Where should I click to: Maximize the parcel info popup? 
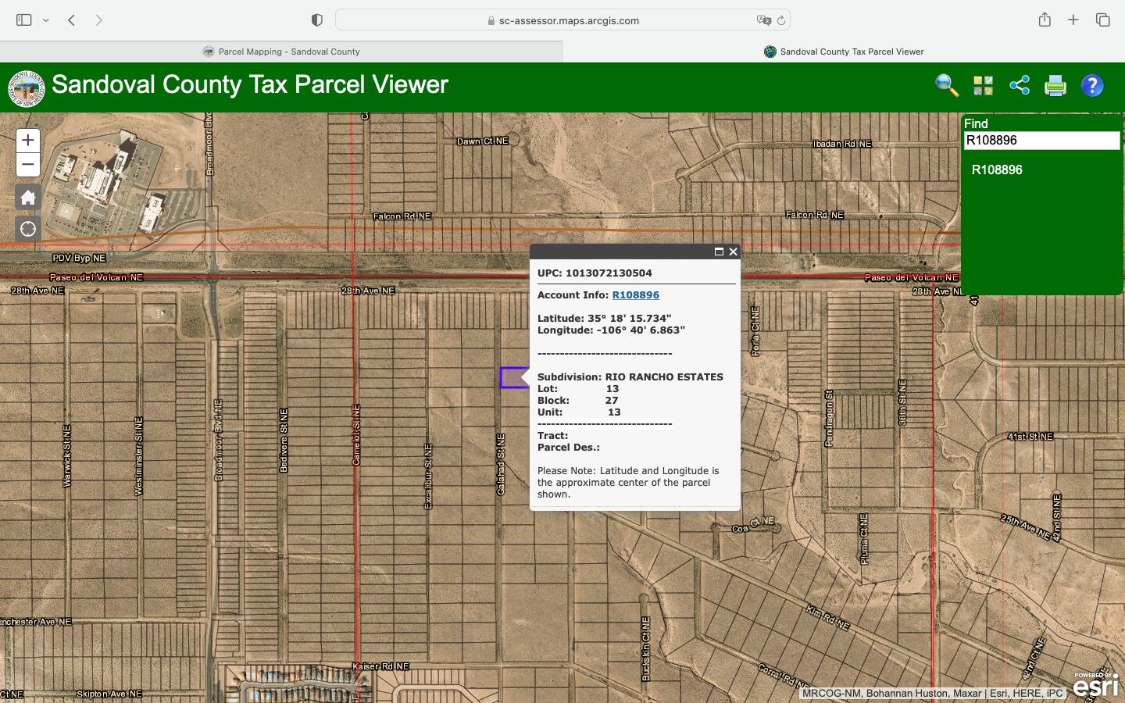pyautogui.click(x=719, y=252)
